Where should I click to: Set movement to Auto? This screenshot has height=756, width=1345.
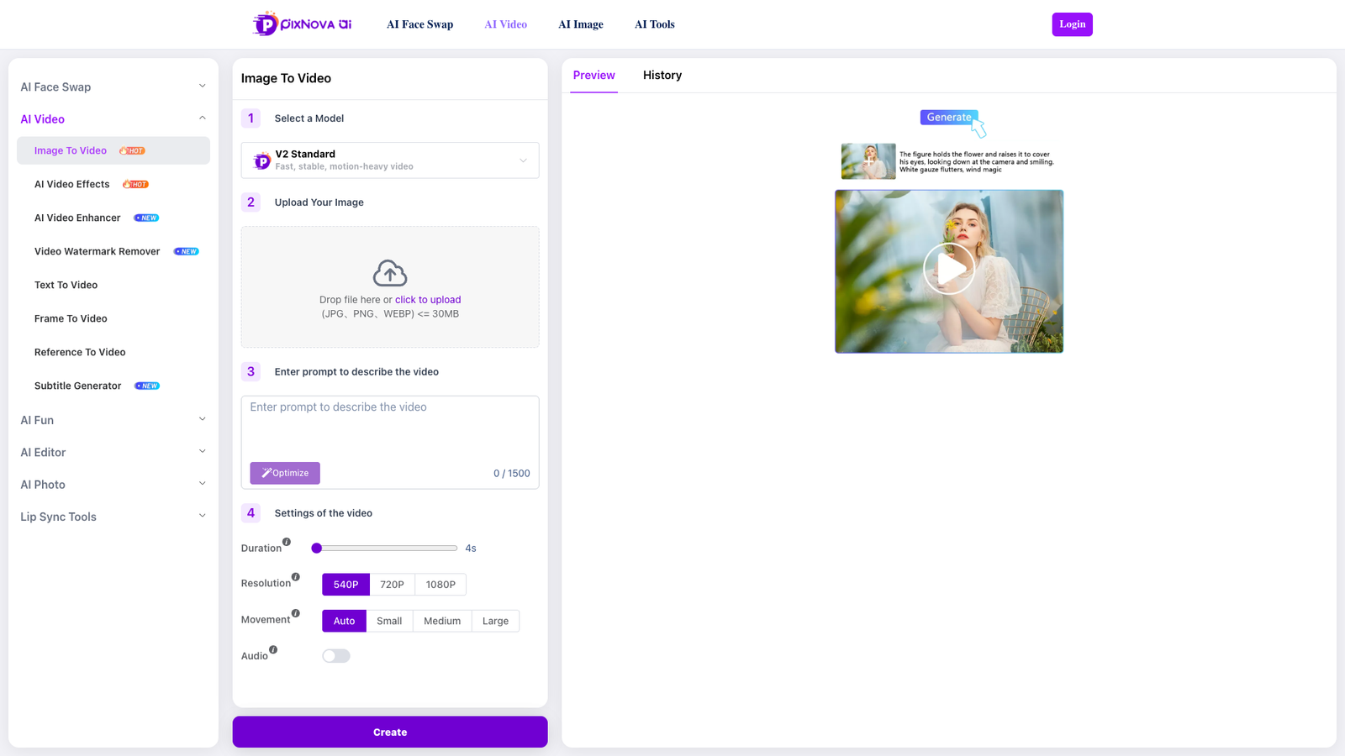click(344, 621)
